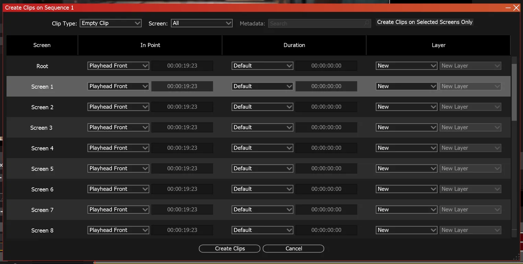The image size is (523, 264).
Task: Click the Metadata search field
Action: coord(319,24)
